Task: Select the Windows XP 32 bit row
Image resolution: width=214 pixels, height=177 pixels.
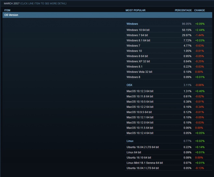Action: 168,61
